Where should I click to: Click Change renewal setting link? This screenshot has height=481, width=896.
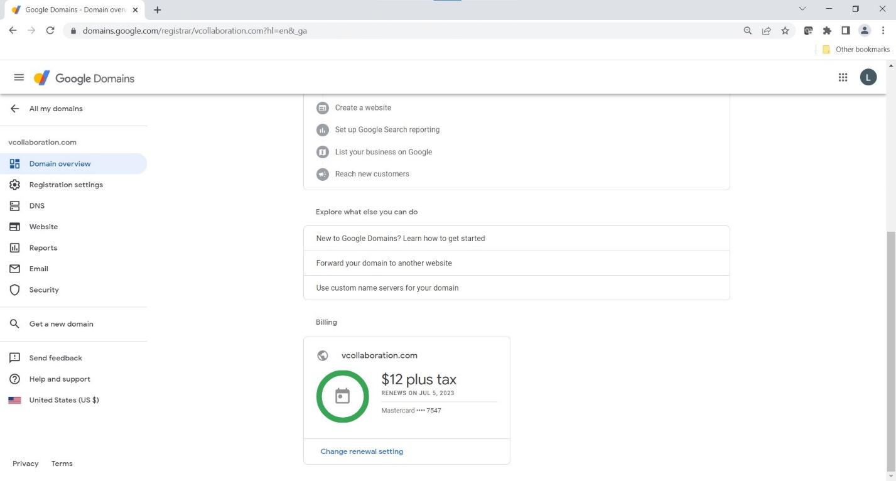pos(362,451)
